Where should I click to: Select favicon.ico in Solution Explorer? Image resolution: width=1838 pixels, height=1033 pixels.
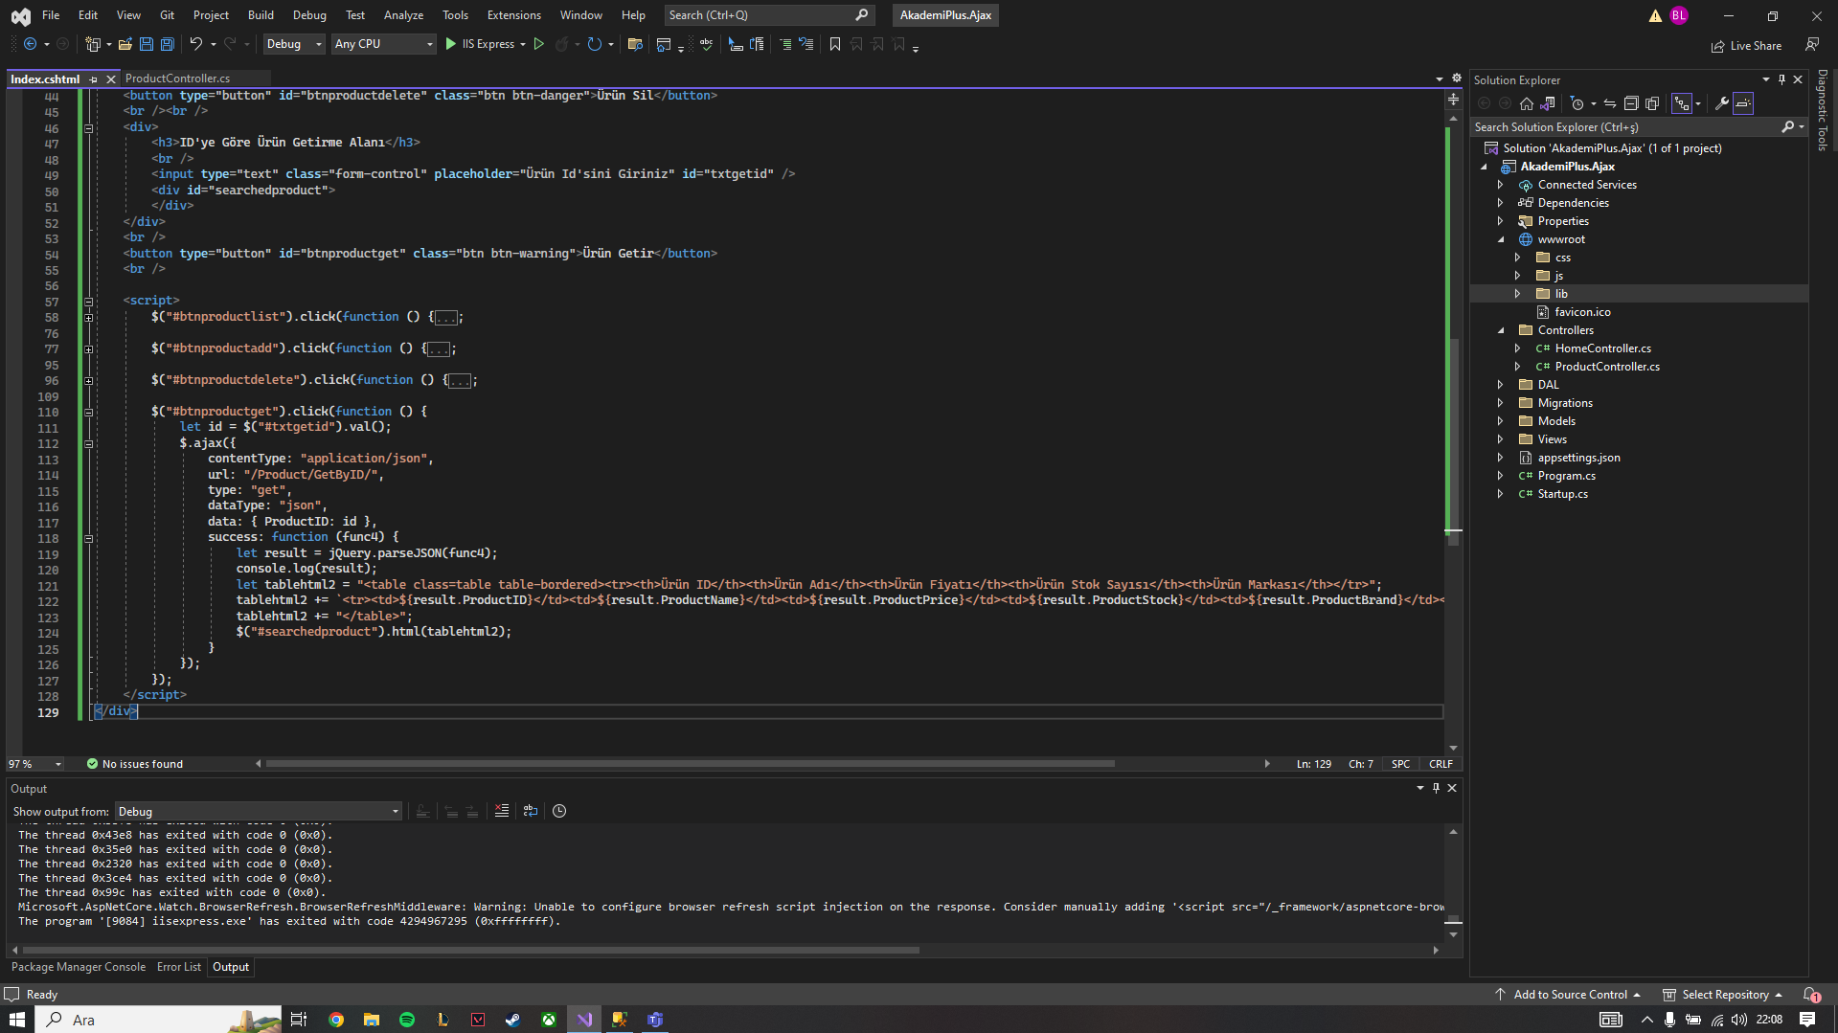1582,312
